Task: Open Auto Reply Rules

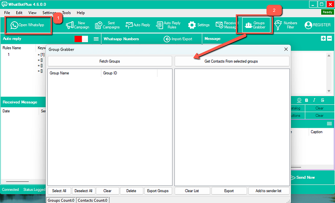Action: pos(168,25)
